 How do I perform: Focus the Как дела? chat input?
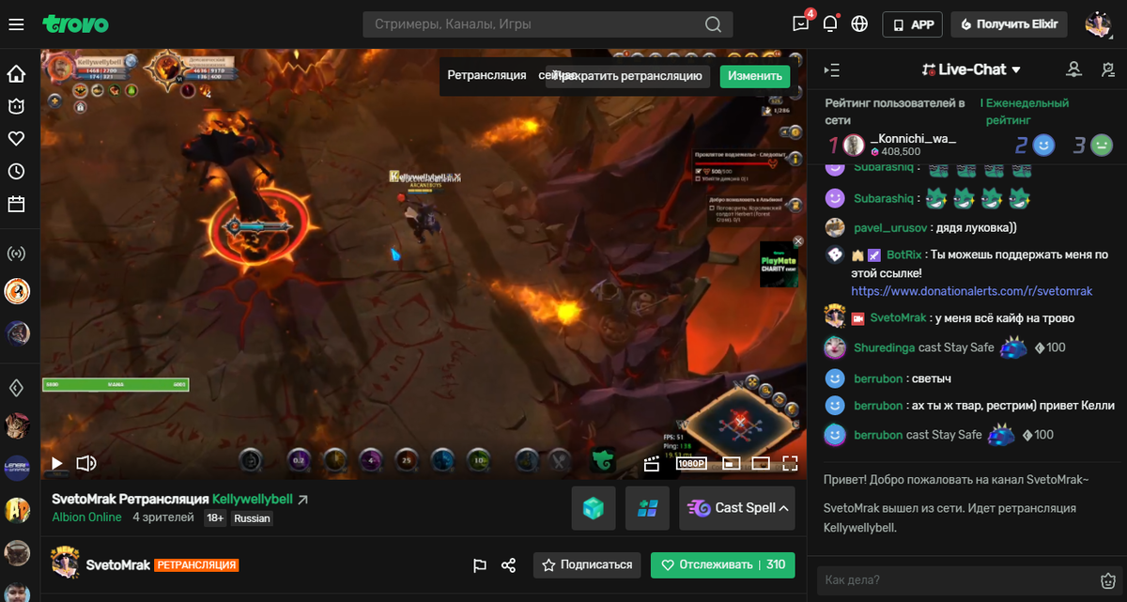click(957, 579)
